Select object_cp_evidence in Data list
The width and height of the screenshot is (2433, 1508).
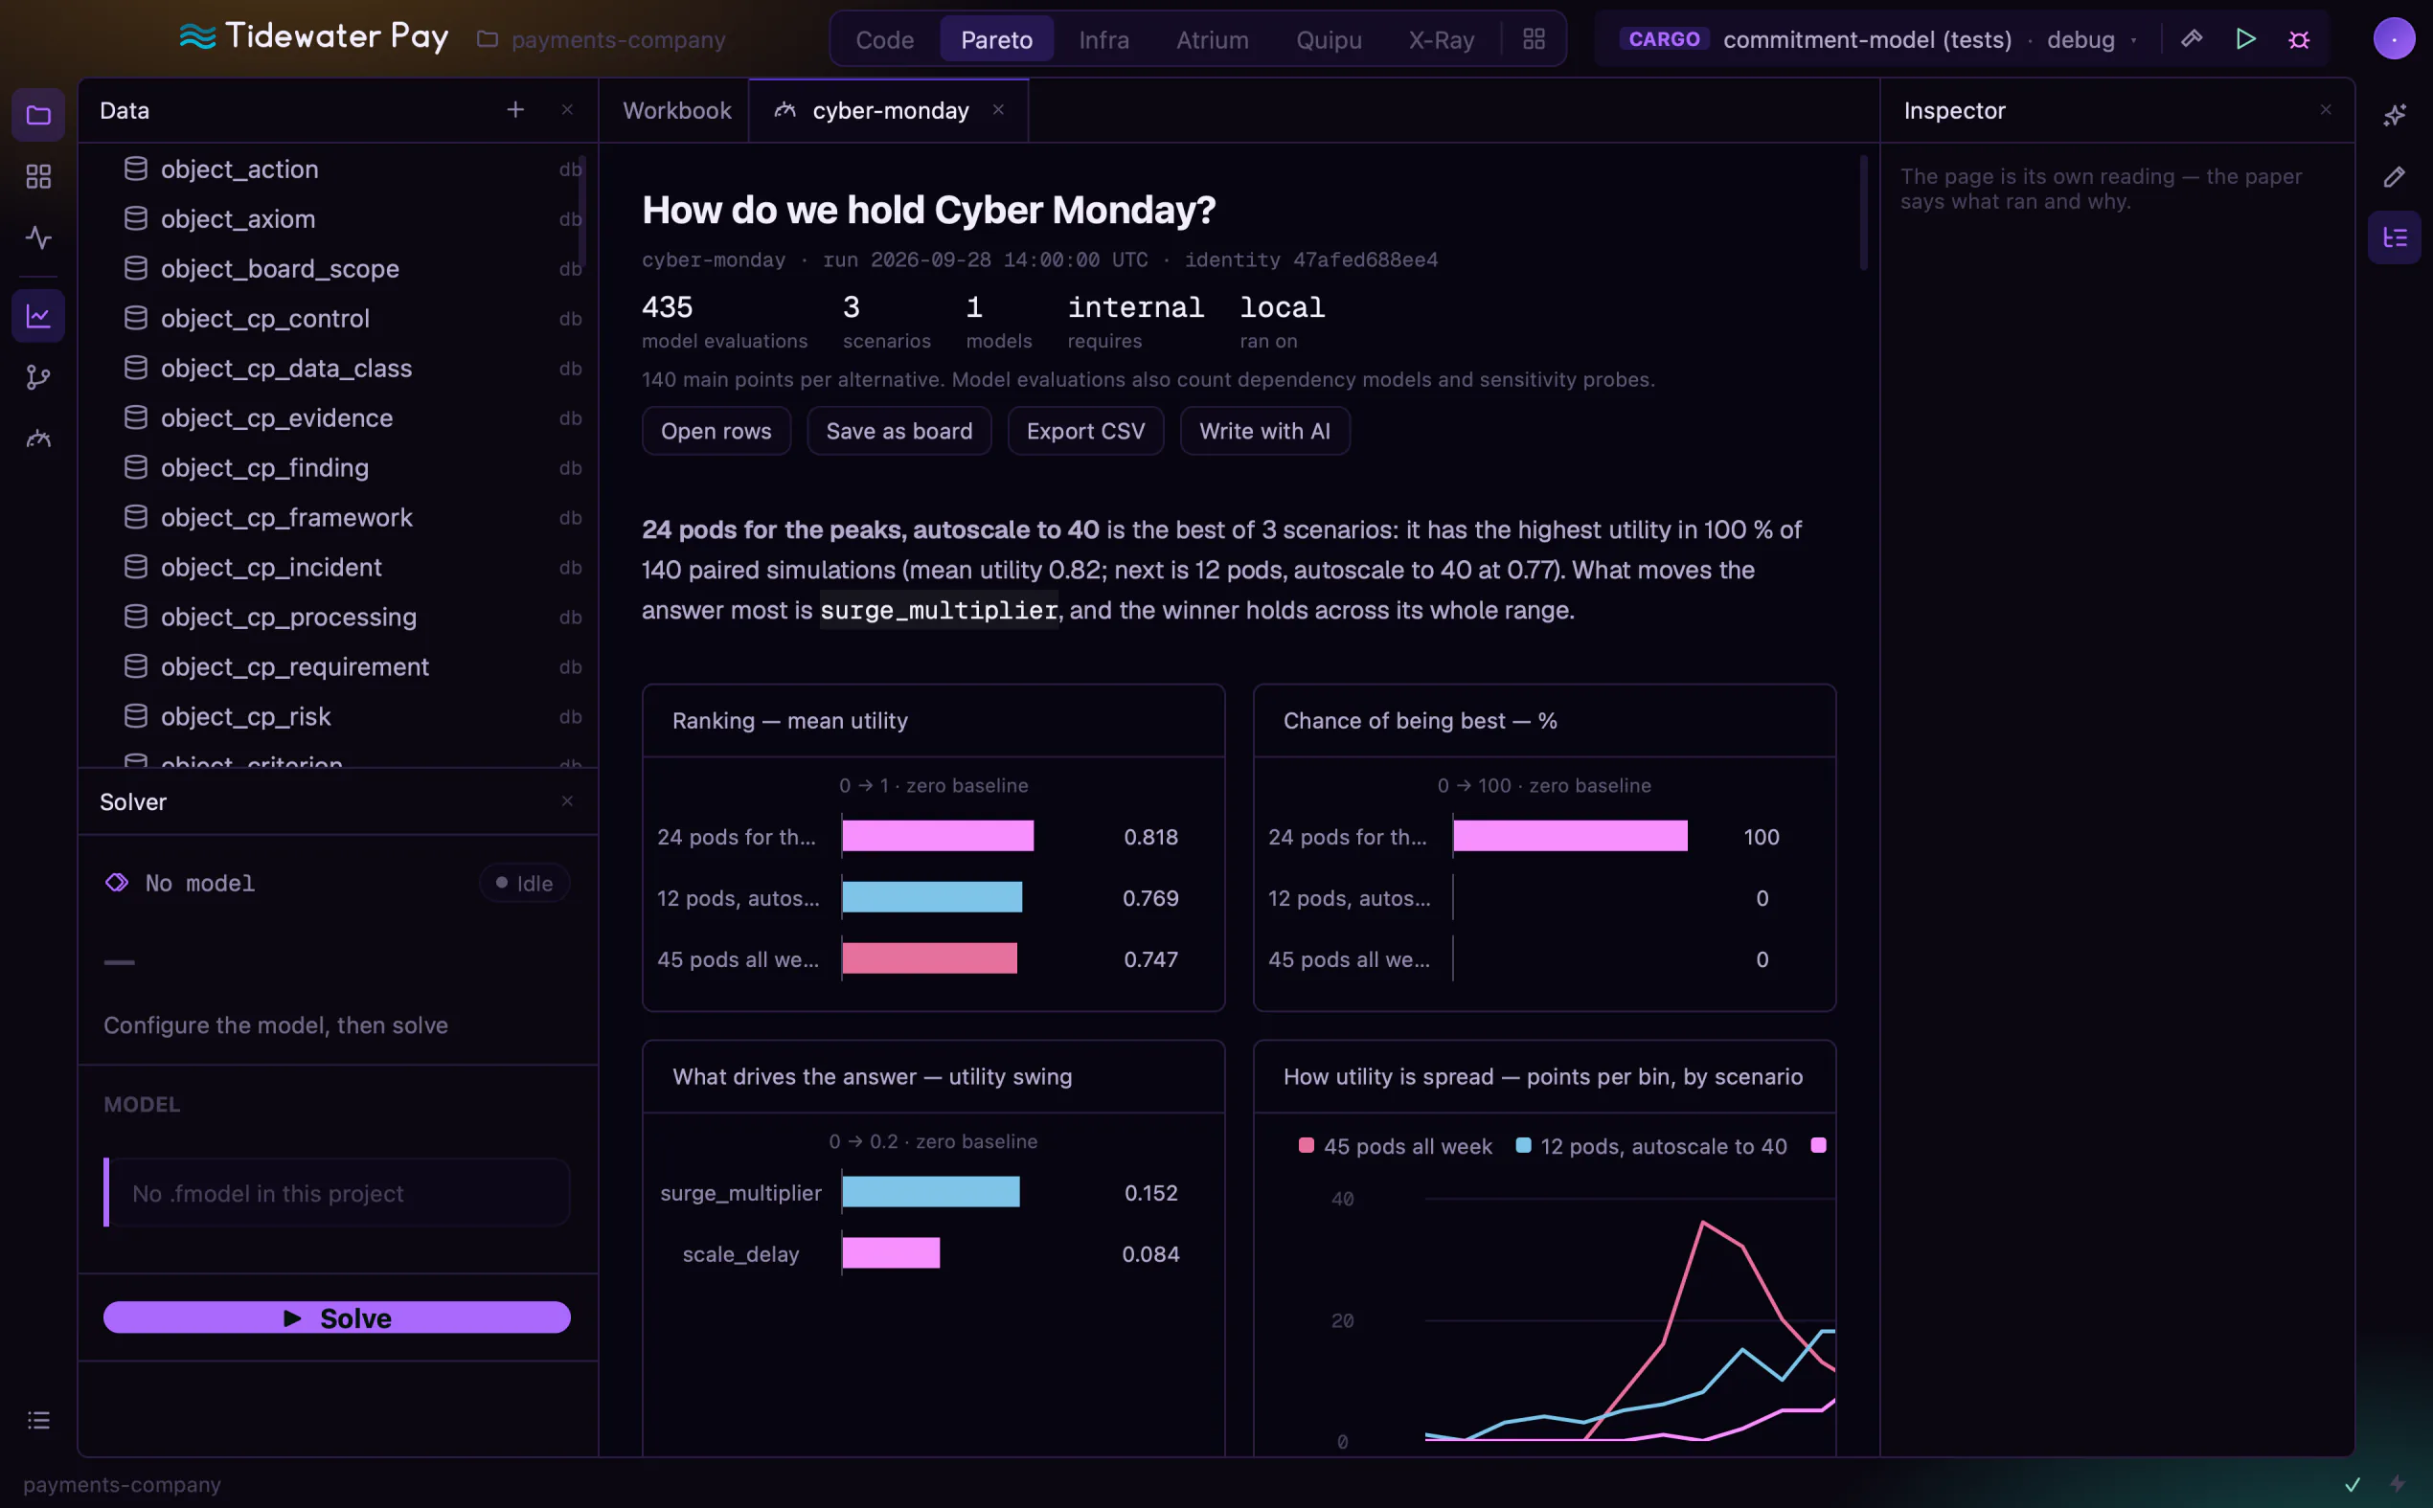coord(338,417)
